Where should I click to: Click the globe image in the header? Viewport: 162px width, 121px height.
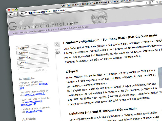[99, 17]
